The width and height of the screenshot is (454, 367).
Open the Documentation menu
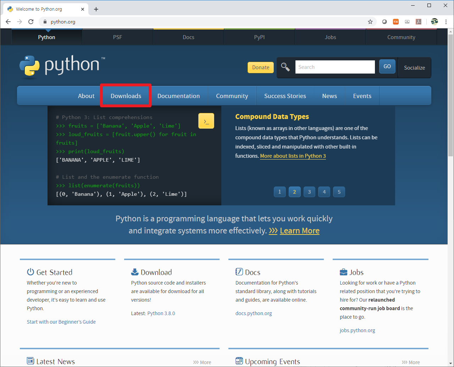179,96
